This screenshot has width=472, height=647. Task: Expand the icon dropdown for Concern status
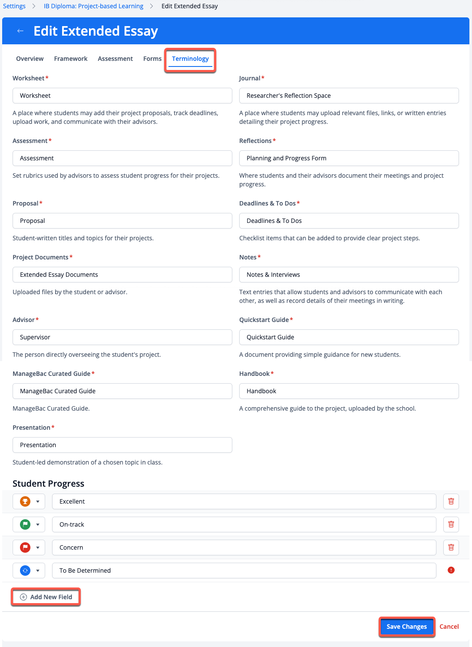(38, 547)
